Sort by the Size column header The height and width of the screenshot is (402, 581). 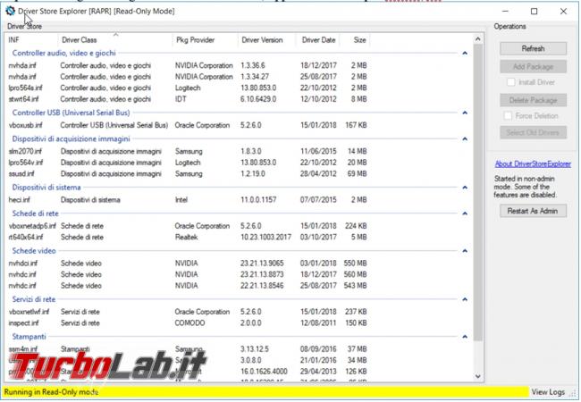355,40
